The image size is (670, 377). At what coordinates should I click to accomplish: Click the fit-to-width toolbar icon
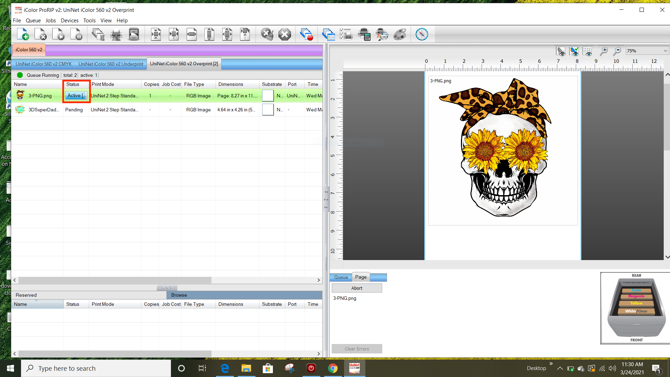point(191,34)
